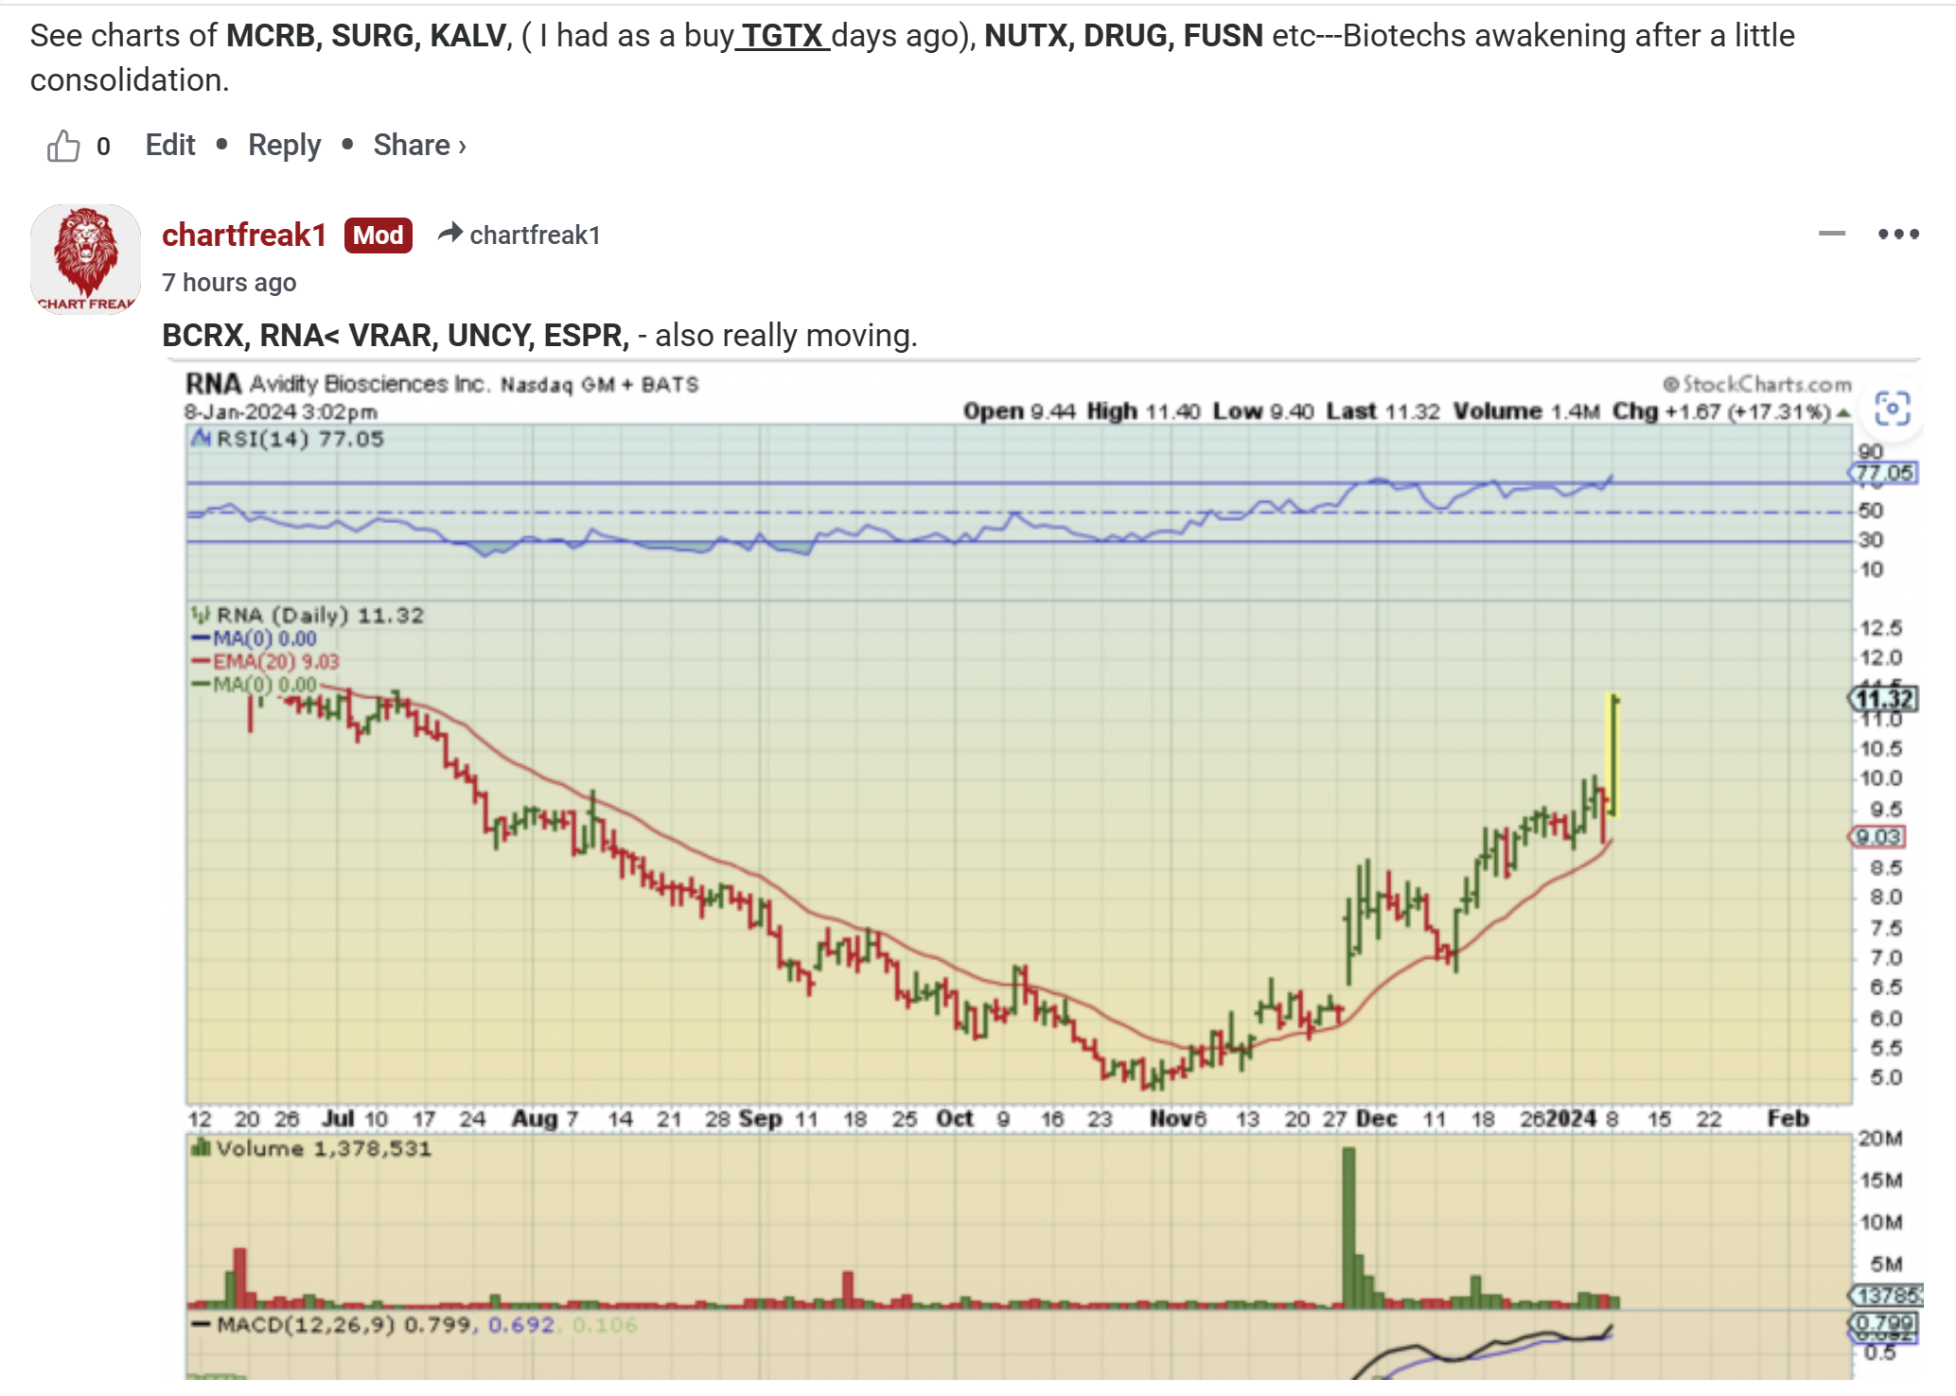The image size is (1956, 1396).
Task: Click the image expand viewfinder icon
Action: (x=1892, y=410)
